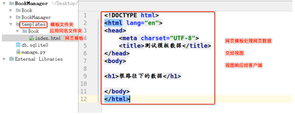Viewport: 295px width, 114px height.
Task: Click line number 9 in the gutter
Action: click(85, 76)
